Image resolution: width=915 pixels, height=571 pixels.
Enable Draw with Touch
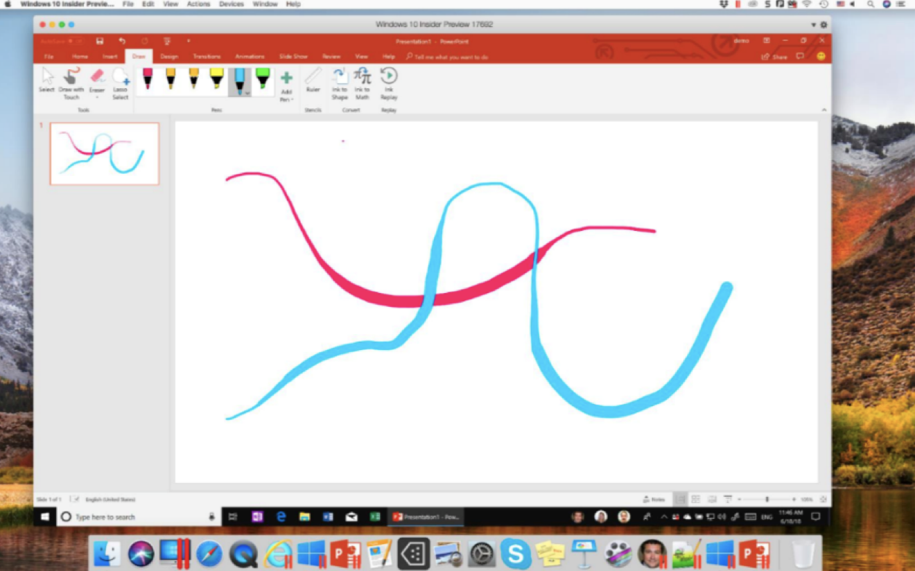click(71, 84)
